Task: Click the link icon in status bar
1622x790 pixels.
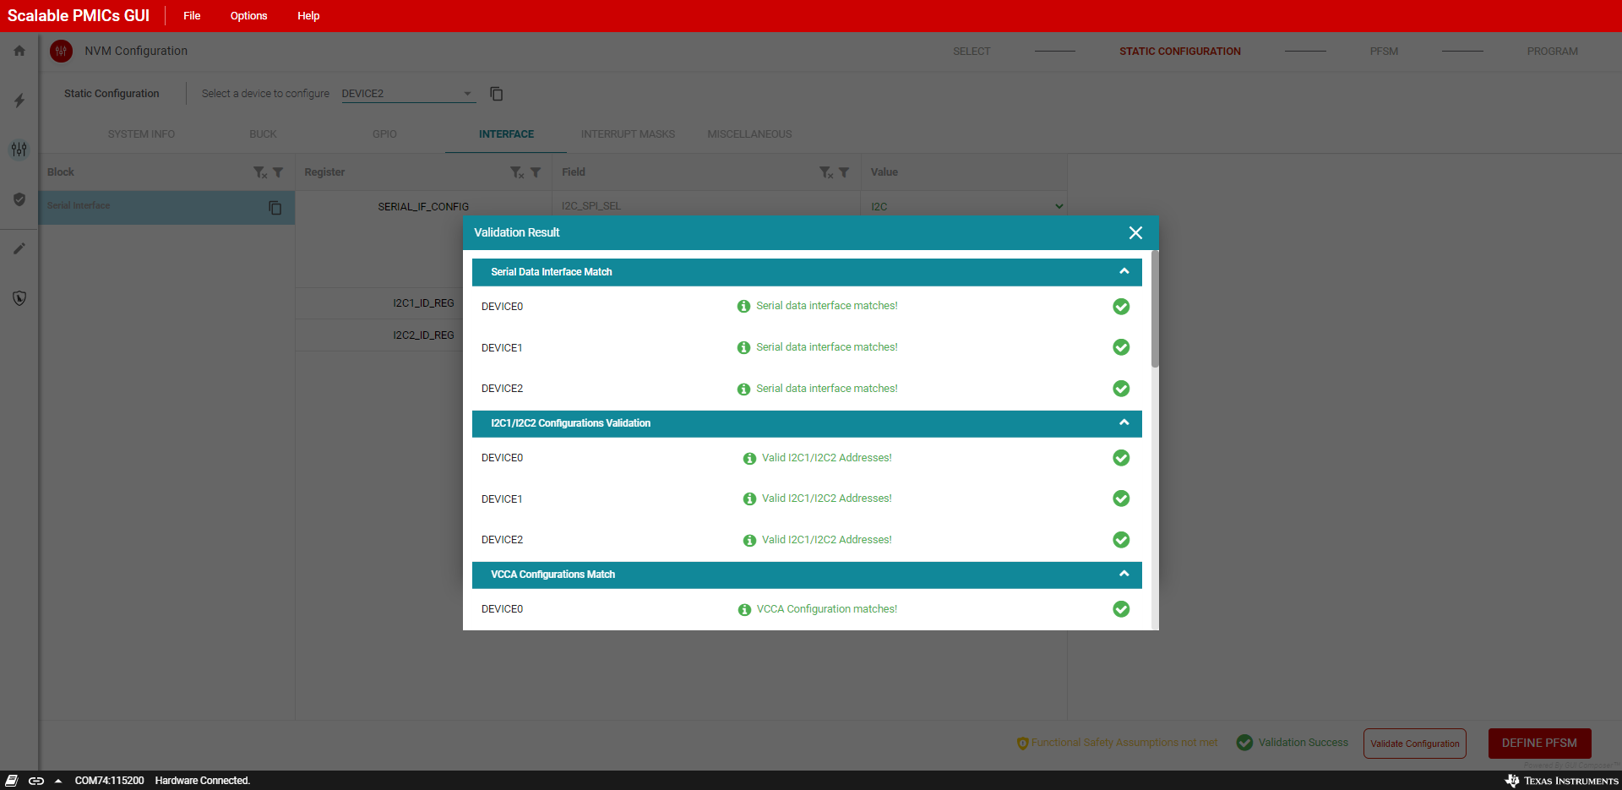Action: pos(36,781)
